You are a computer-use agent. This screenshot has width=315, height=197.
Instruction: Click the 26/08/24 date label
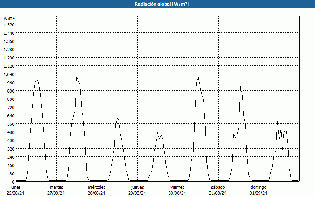tap(15, 193)
